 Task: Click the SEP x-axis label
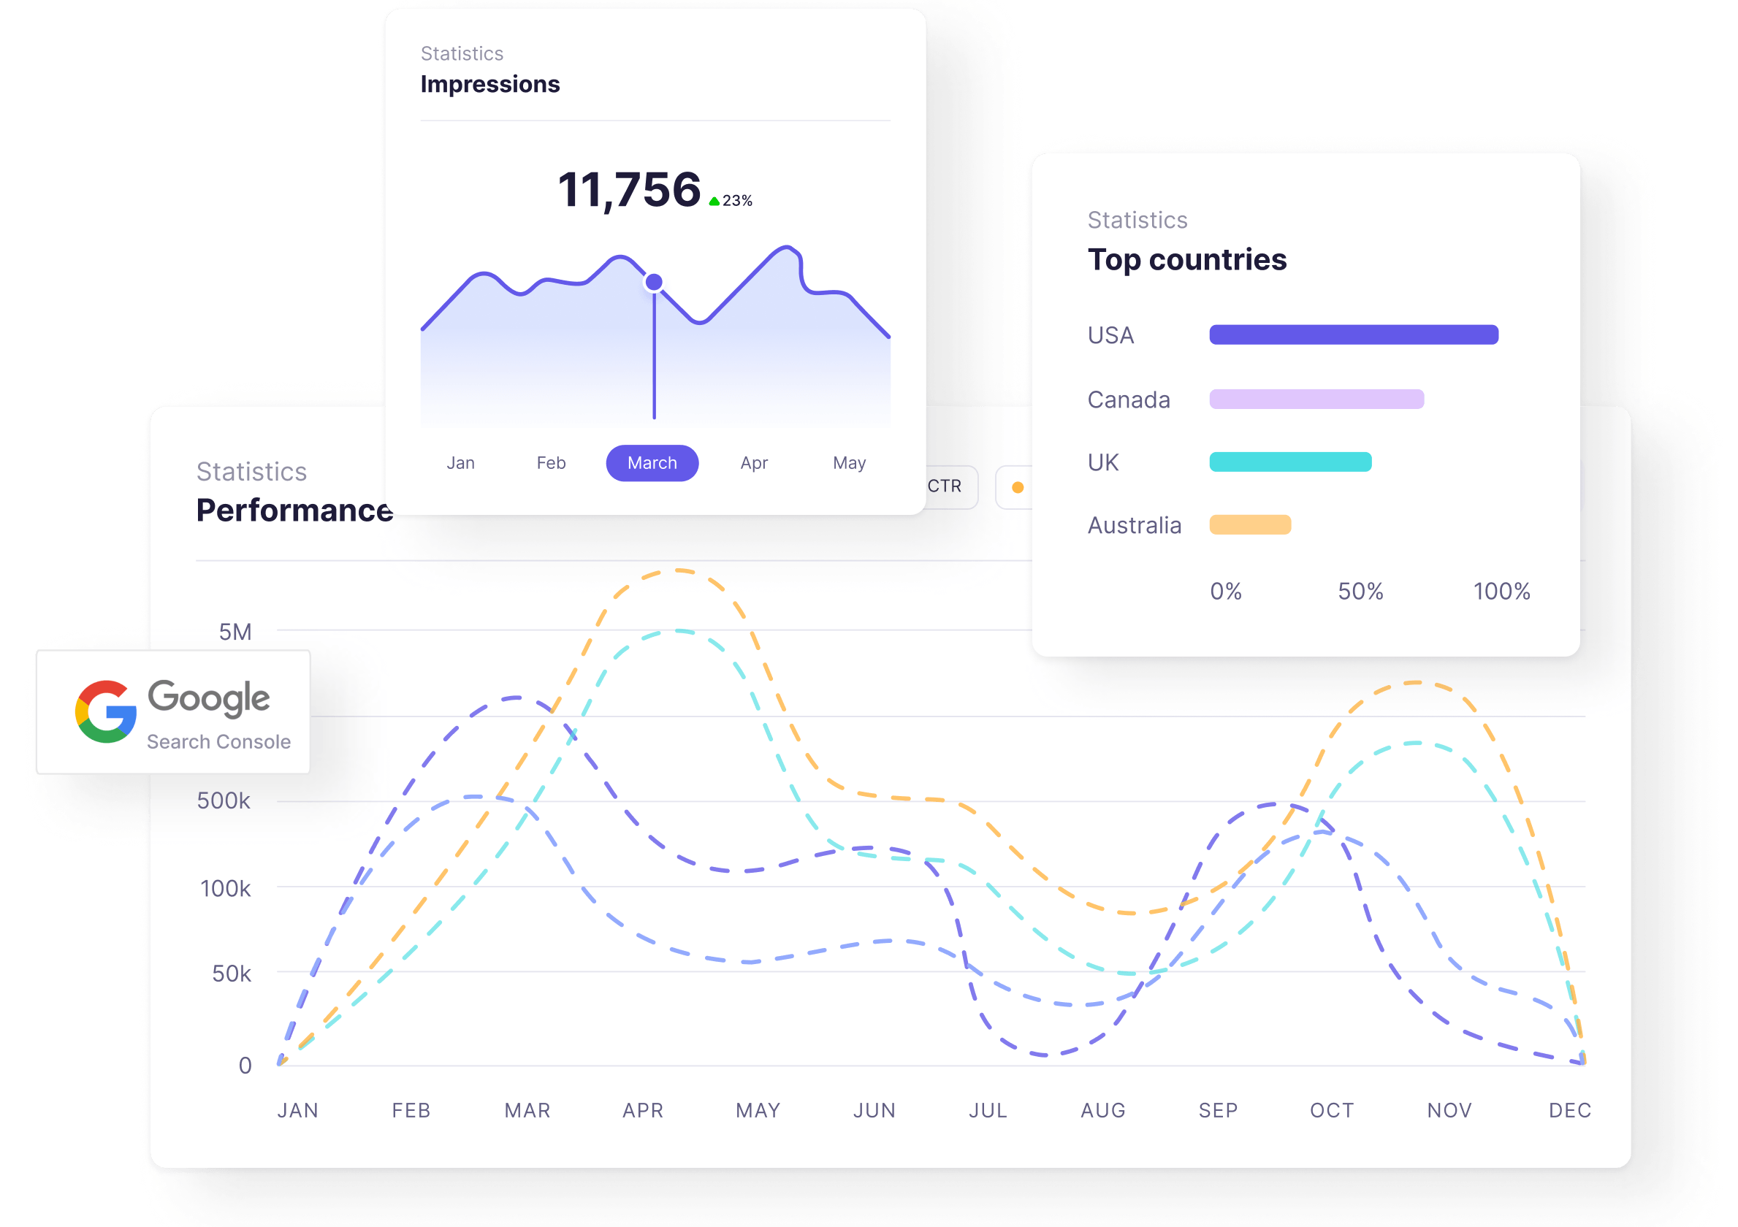point(1218,1110)
